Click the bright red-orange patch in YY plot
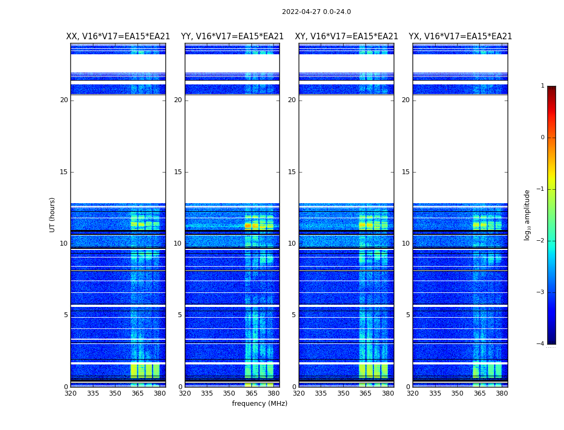Image resolution: width=564 pixels, height=430 pixels. tap(248, 226)
